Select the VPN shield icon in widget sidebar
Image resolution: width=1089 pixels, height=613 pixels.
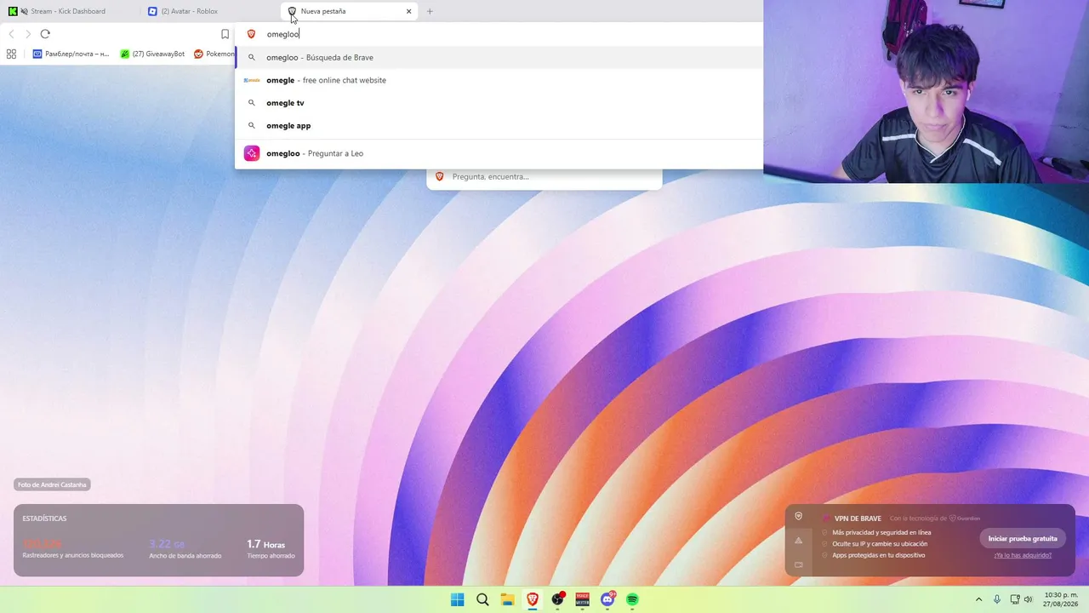click(x=798, y=516)
